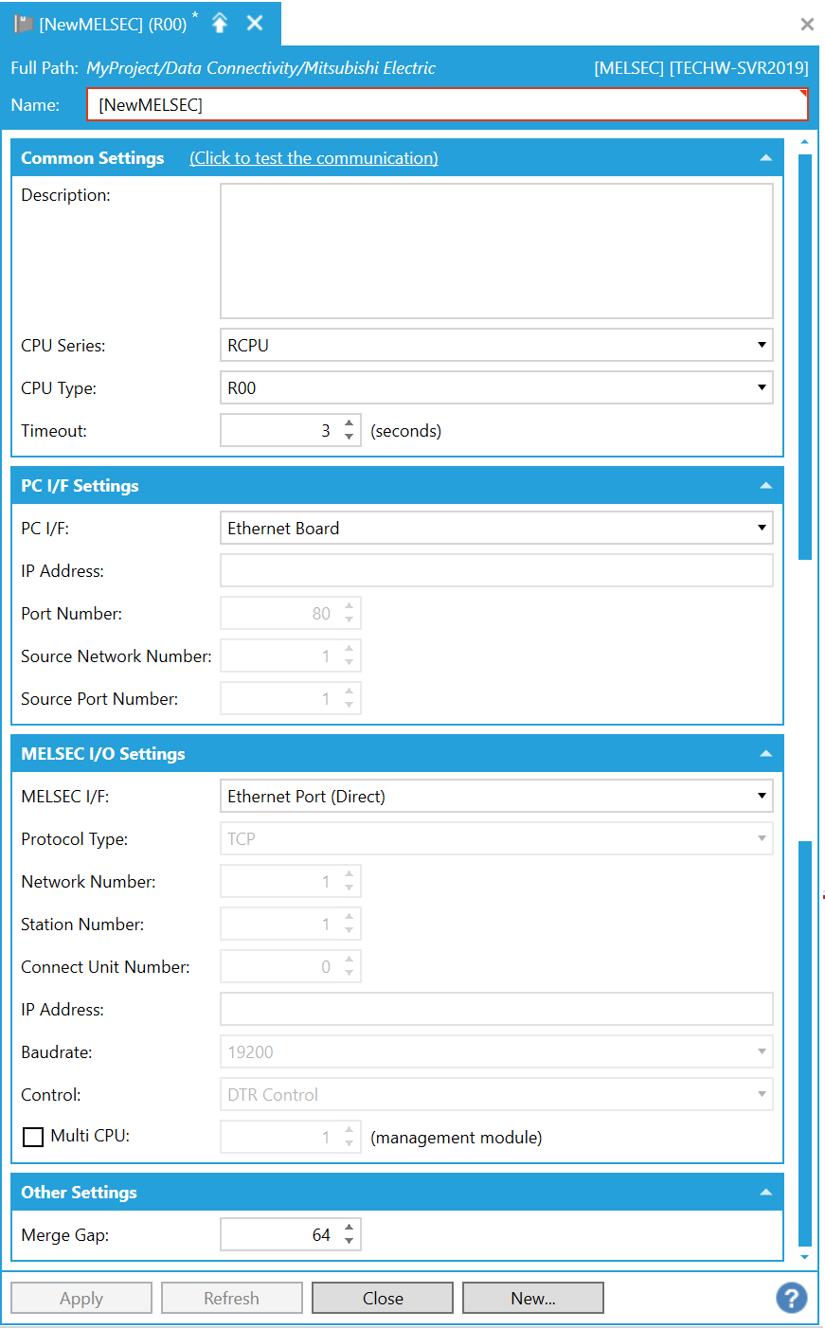The image size is (825, 1329).
Task: Open the CPU Series dropdown
Action: click(x=496, y=345)
